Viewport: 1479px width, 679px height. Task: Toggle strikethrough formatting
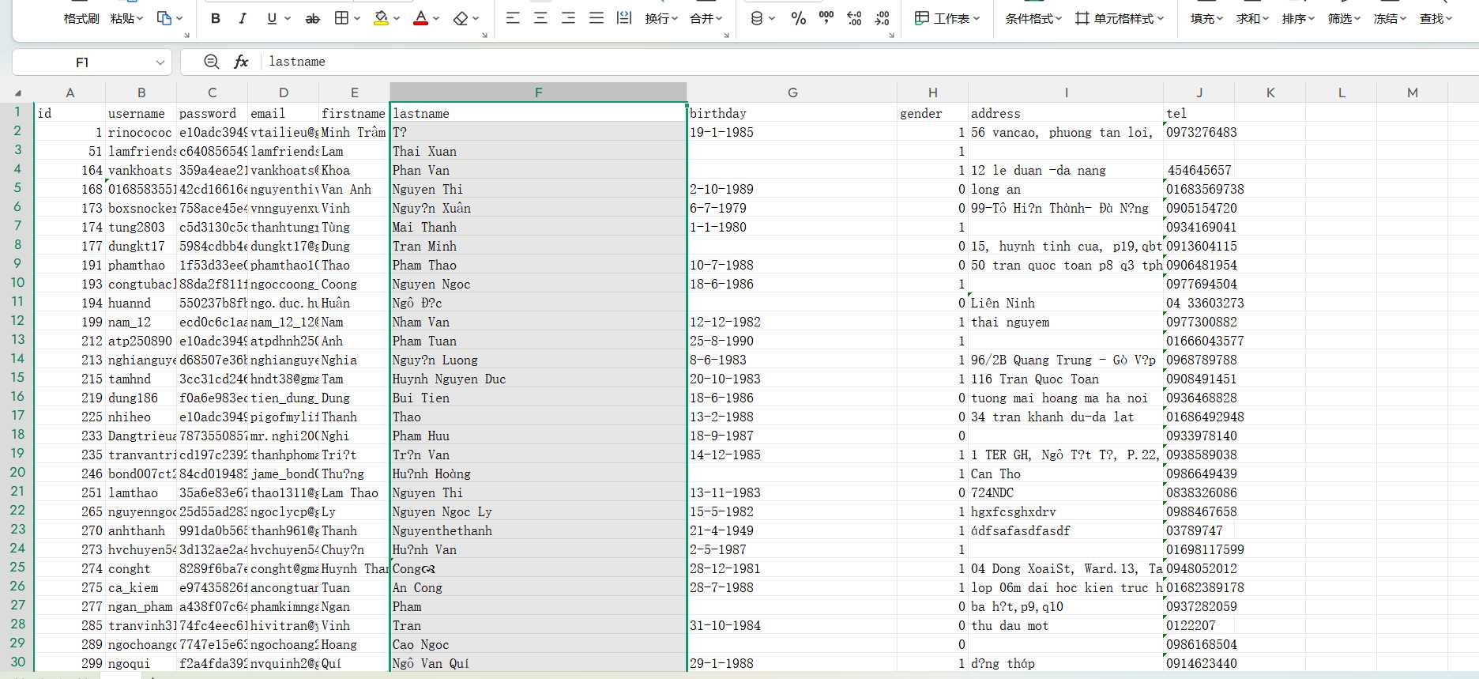pyautogui.click(x=313, y=18)
